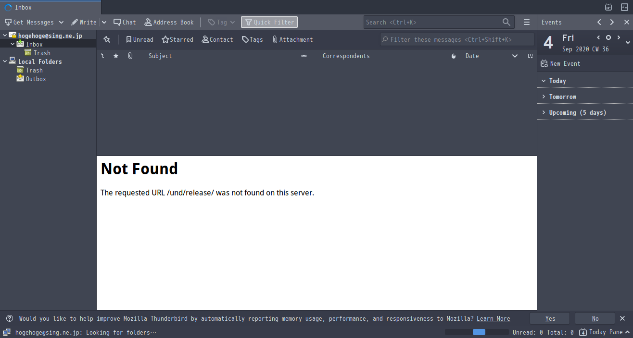The image size is (633, 338).
Task: Click the column picker icon in message list
Action: [x=531, y=56]
